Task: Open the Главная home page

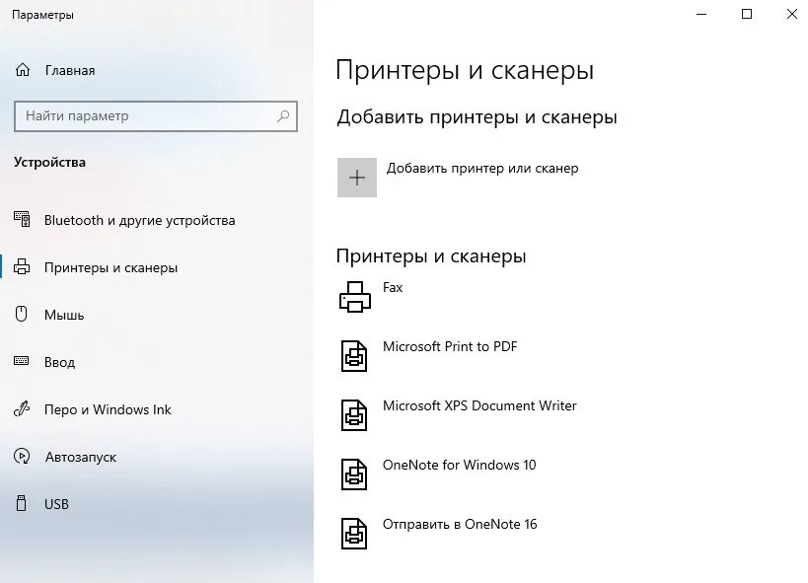Action: [70, 71]
